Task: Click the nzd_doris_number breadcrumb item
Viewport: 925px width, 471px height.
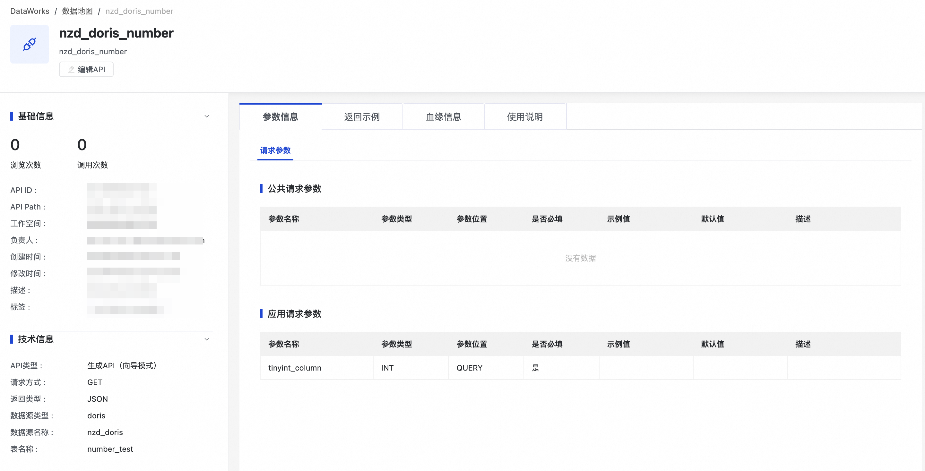Action: click(139, 11)
